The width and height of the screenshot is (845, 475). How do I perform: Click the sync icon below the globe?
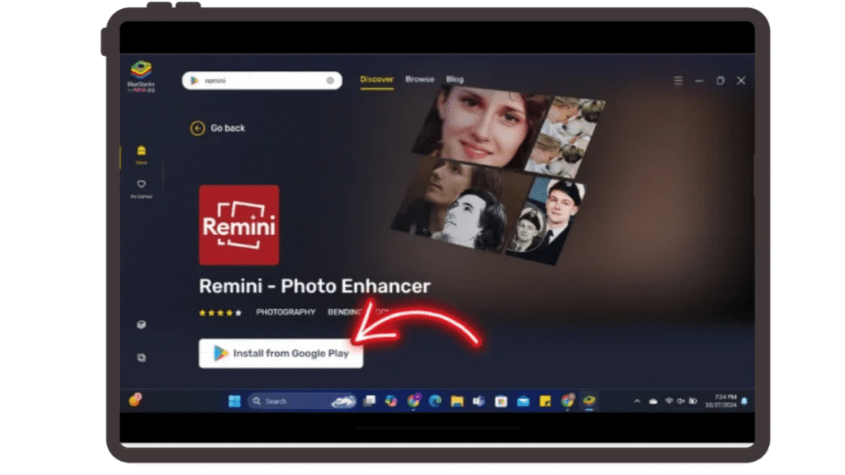click(141, 357)
